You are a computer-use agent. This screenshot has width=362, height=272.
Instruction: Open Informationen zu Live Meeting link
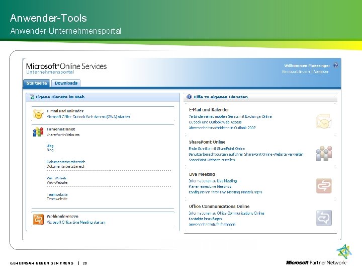pyautogui.click(x=213, y=181)
